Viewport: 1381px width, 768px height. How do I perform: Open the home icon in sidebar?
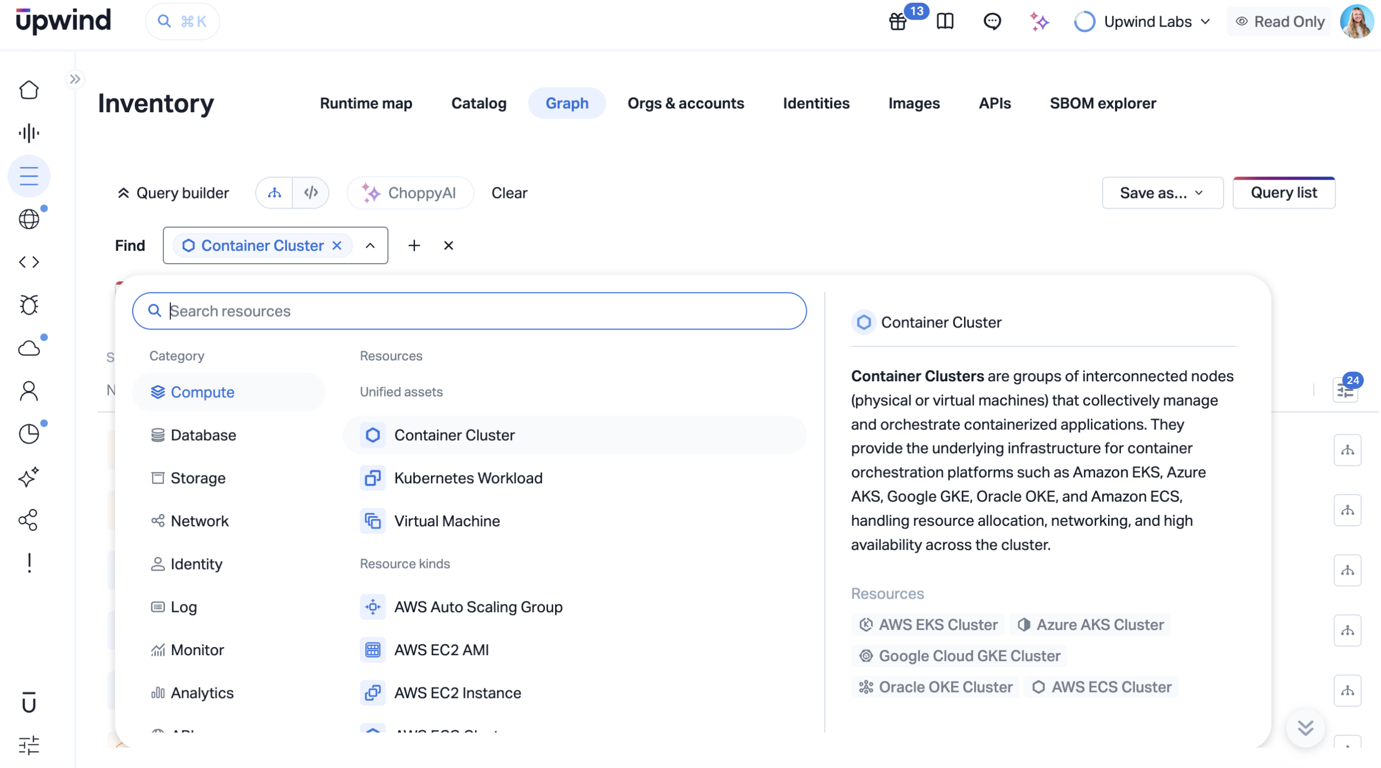pyautogui.click(x=29, y=90)
